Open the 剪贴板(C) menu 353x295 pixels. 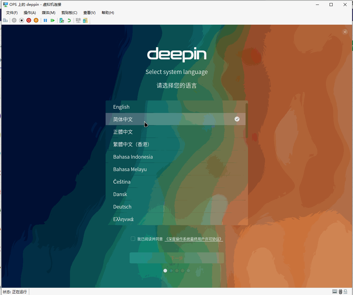point(69,12)
